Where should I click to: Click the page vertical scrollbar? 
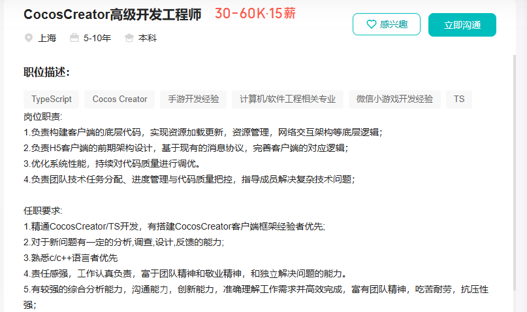515,171
